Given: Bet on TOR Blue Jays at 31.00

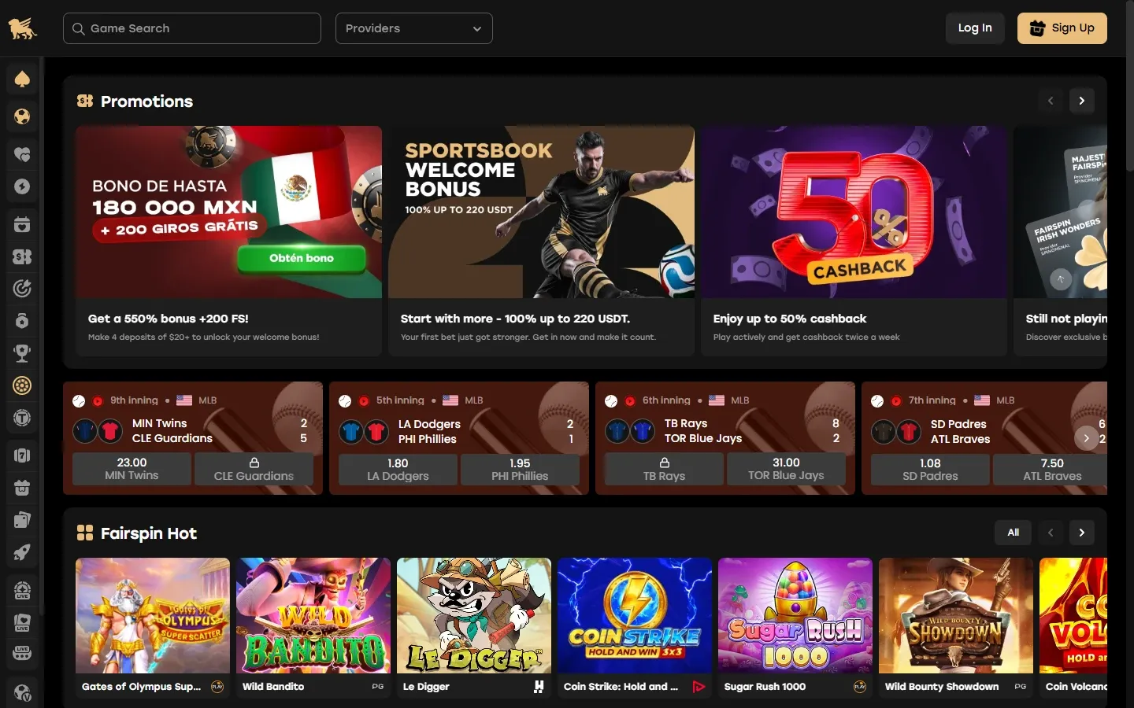Looking at the screenshot, I should [x=786, y=469].
